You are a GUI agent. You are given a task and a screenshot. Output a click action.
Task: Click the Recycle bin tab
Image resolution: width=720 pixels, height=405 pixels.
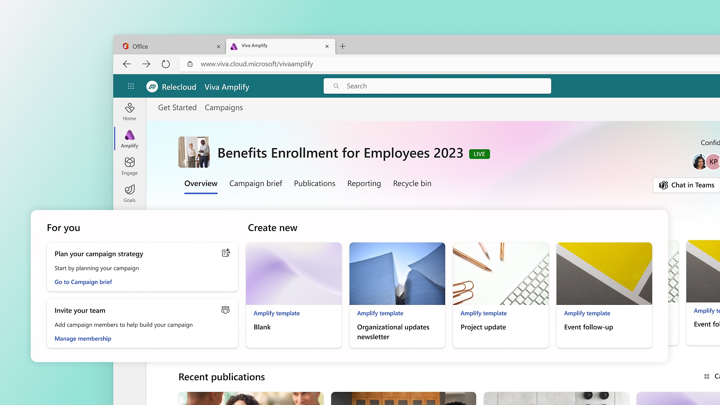tap(412, 183)
